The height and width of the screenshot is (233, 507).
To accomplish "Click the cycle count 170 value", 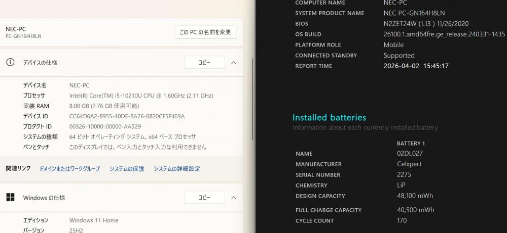I will (402, 221).
